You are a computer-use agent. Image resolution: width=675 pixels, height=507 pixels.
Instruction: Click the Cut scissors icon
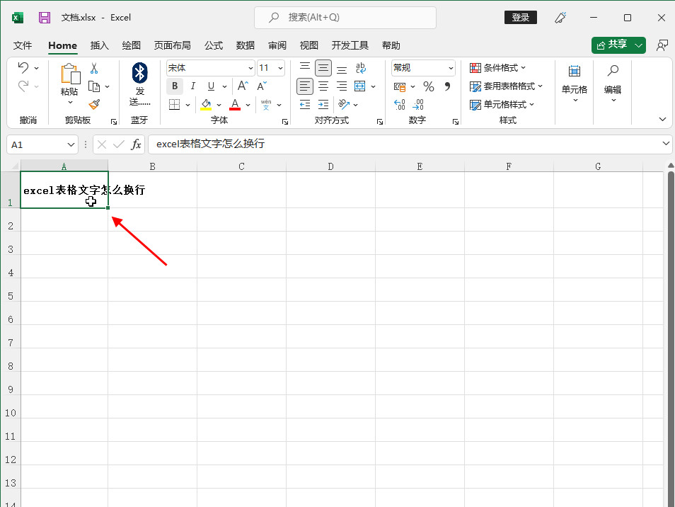pyautogui.click(x=94, y=69)
